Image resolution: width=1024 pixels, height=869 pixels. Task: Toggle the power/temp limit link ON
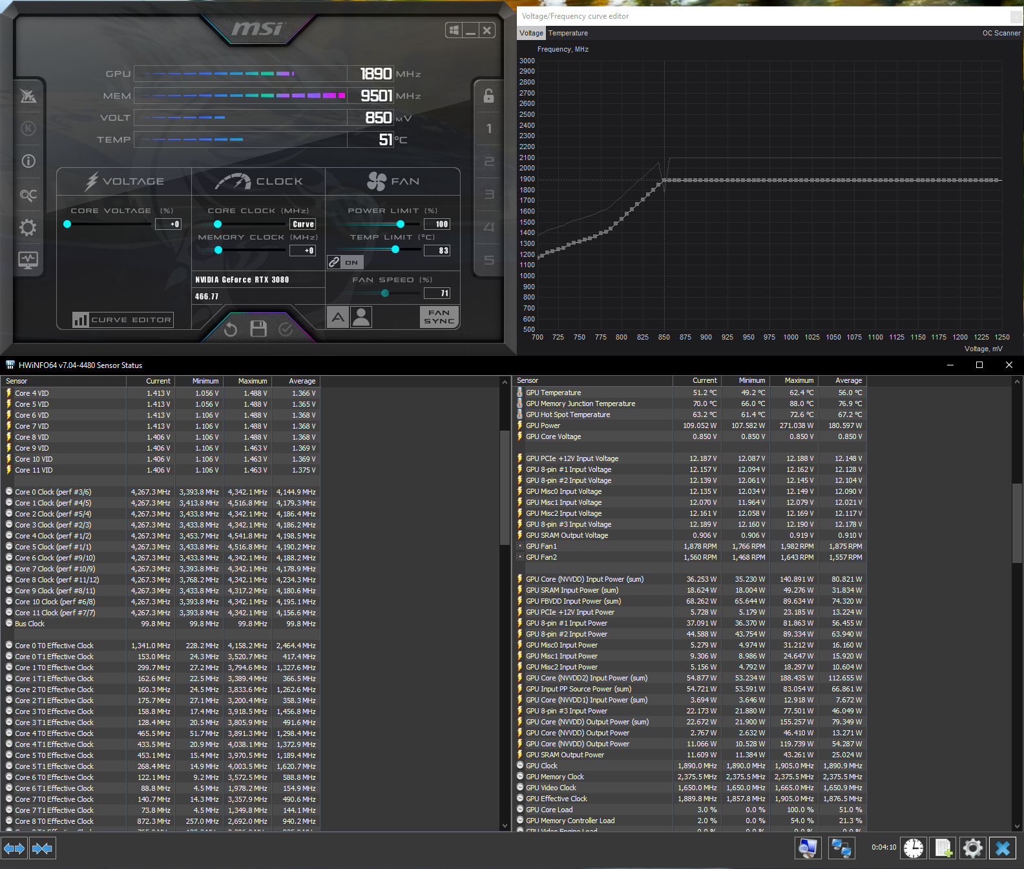pyautogui.click(x=345, y=262)
